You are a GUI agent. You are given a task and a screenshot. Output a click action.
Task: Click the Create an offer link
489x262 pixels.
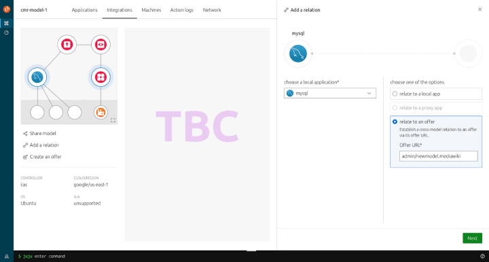point(46,157)
